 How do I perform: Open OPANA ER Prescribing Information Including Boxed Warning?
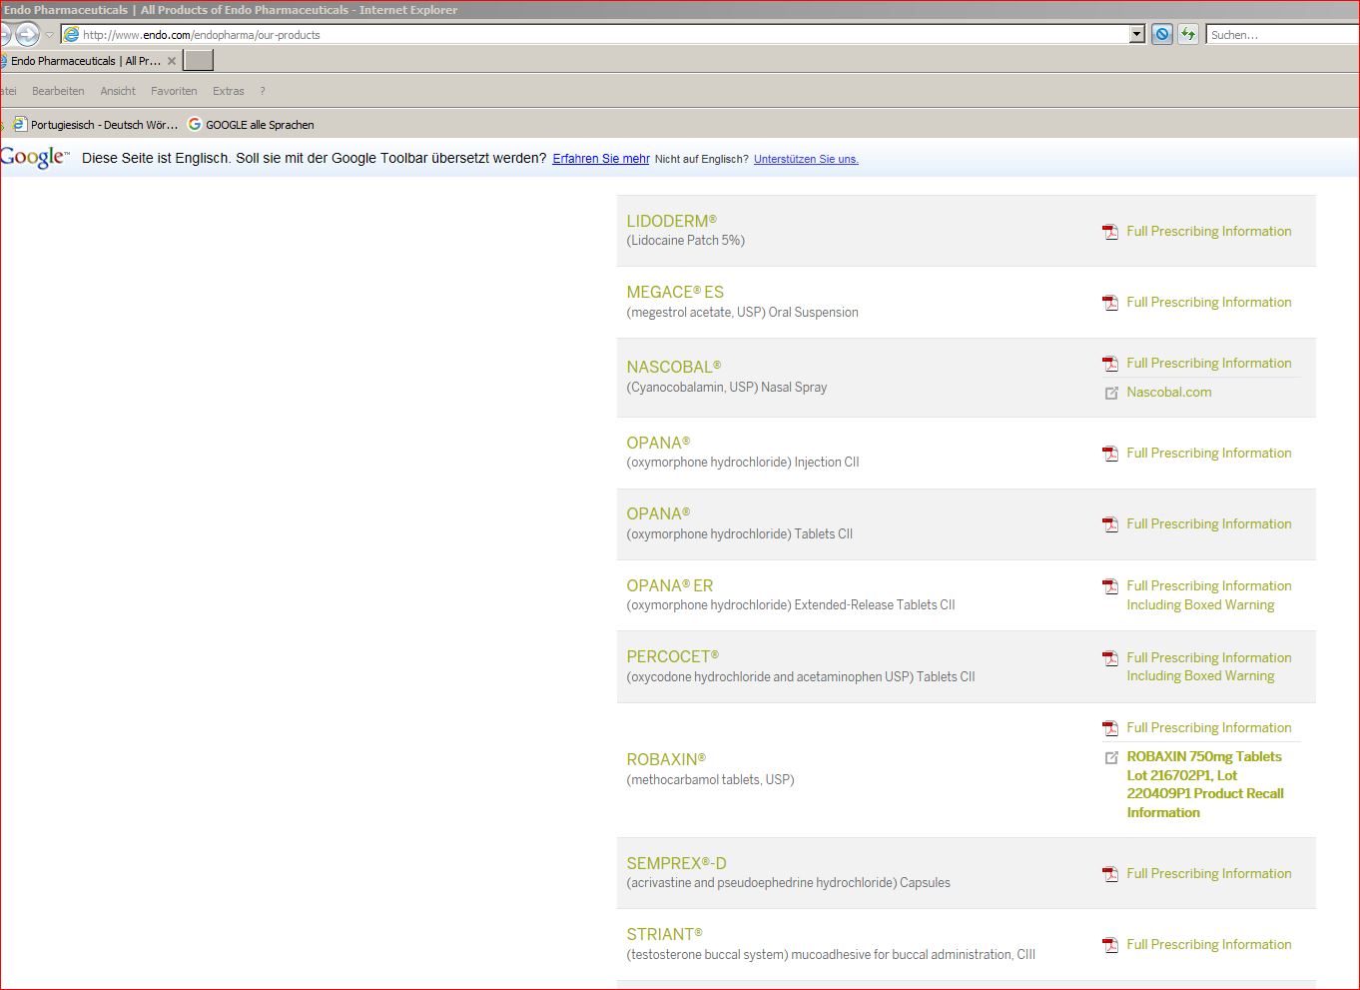pyautogui.click(x=1209, y=595)
